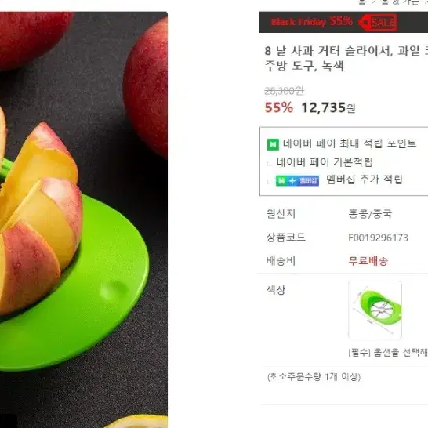Click the green Naver N icon

click(x=273, y=145)
